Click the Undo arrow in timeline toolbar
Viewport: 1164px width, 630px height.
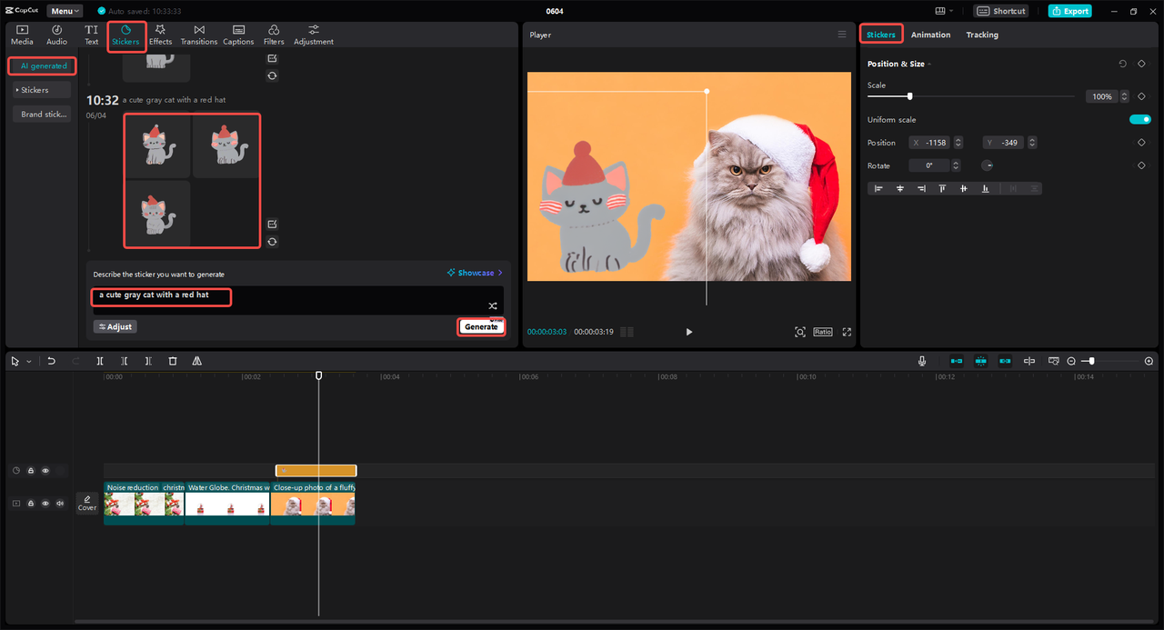[x=51, y=361]
